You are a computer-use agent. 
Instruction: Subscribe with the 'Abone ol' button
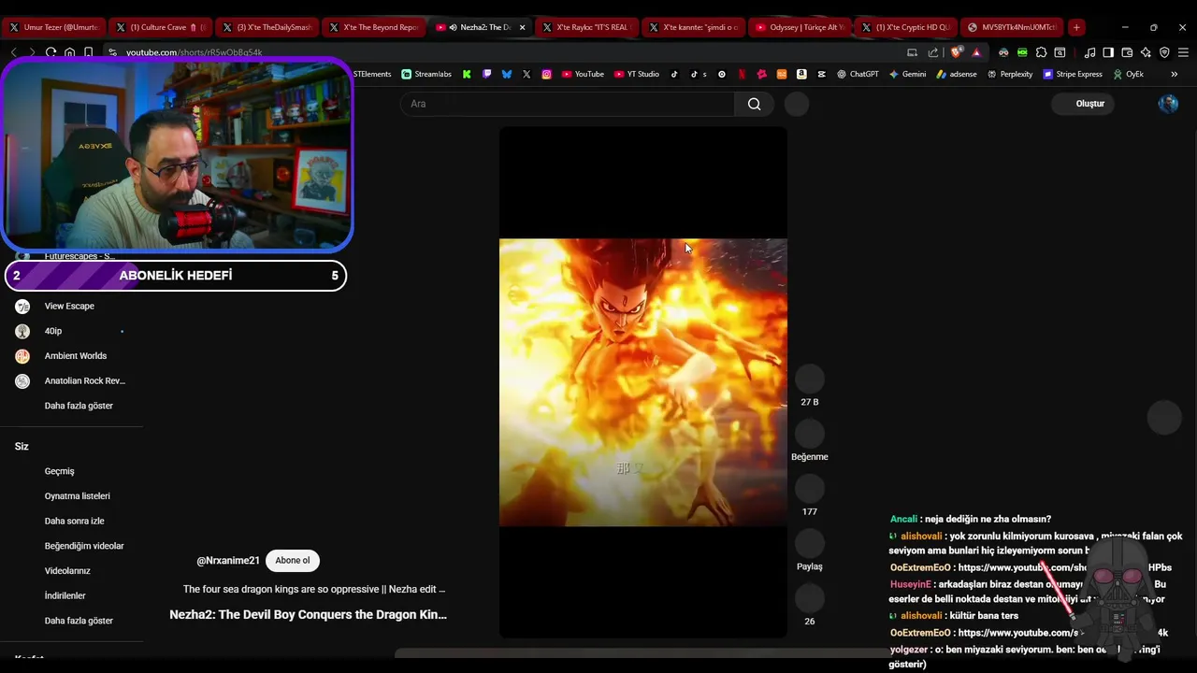[x=293, y=561]
